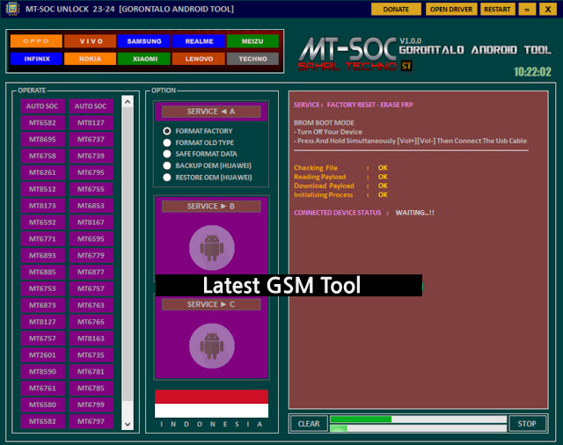Switch to the SAMSUNG brand tab
This screenshot has width=563, height=445.
(x=144, y=41)
